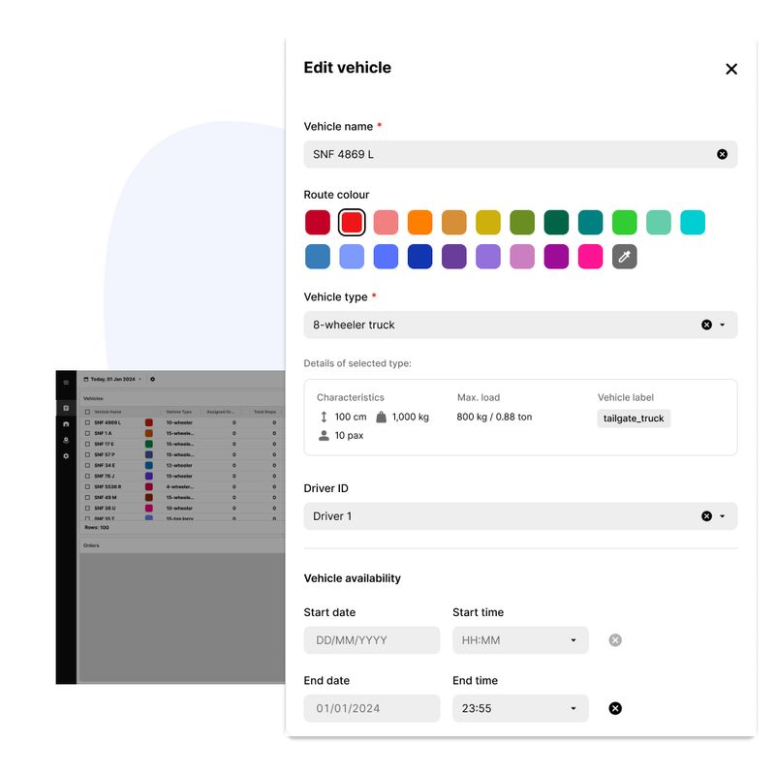Open the End time 23:55 dropdown
Viewport: 775px width, 775px height.
click(x=520, y=708)
